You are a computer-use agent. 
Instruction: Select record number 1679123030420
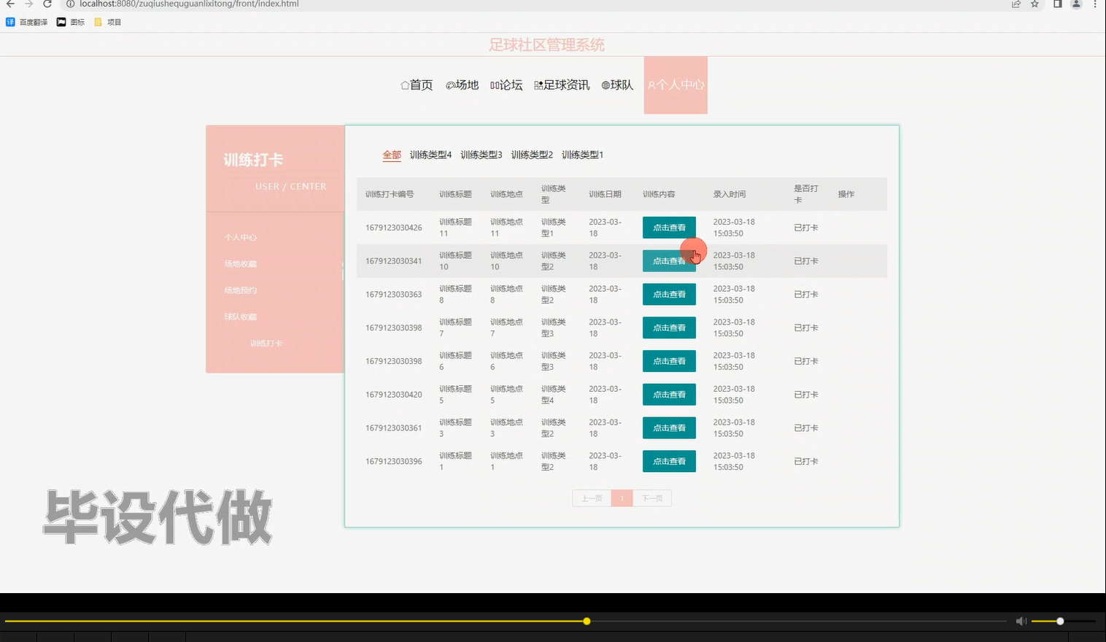(394, 395)
